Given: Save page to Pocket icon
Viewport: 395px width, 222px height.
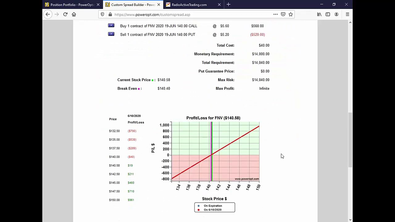Looking at the screenshot, I should pos(283,14).
